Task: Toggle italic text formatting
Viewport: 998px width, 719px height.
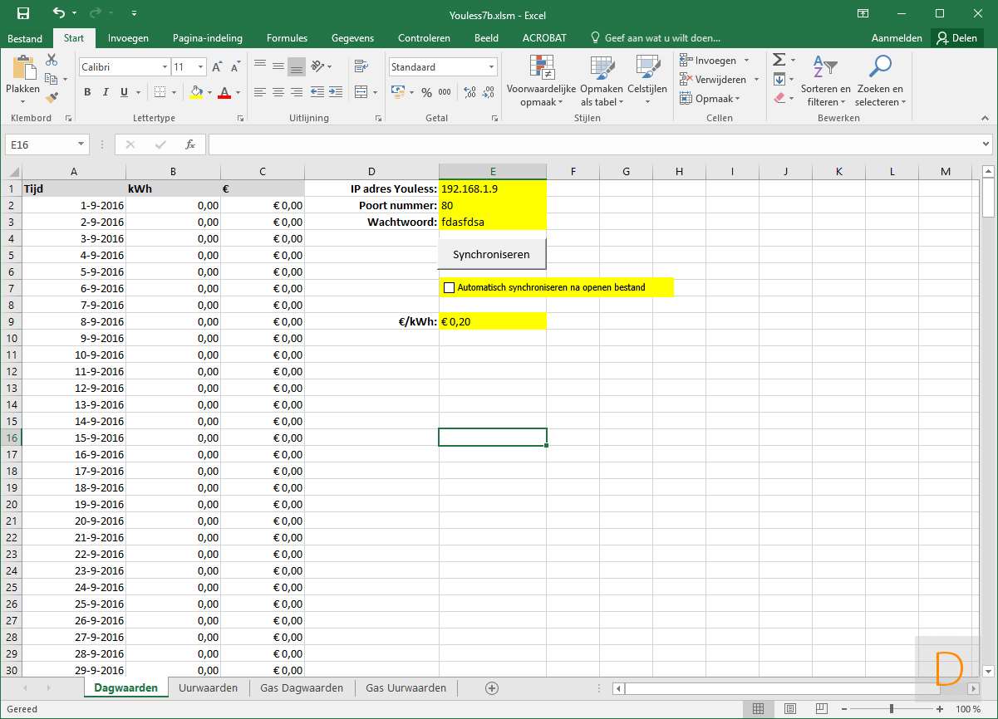Action: pyautogui.click(x=106, y=92)
